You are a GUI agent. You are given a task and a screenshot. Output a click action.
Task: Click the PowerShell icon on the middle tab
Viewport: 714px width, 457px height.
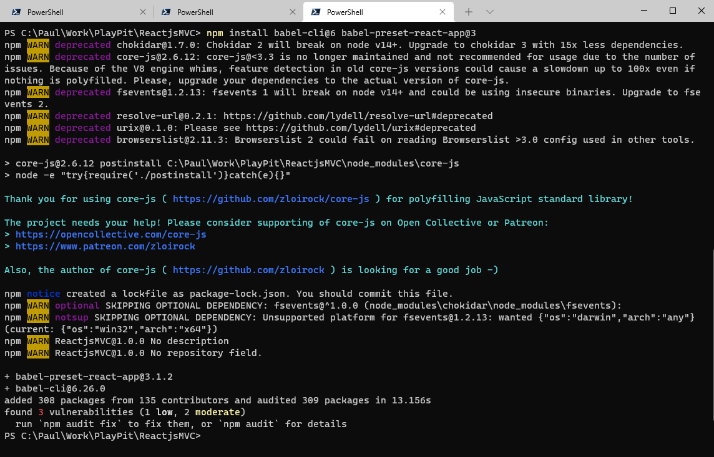tap(166, 12)
